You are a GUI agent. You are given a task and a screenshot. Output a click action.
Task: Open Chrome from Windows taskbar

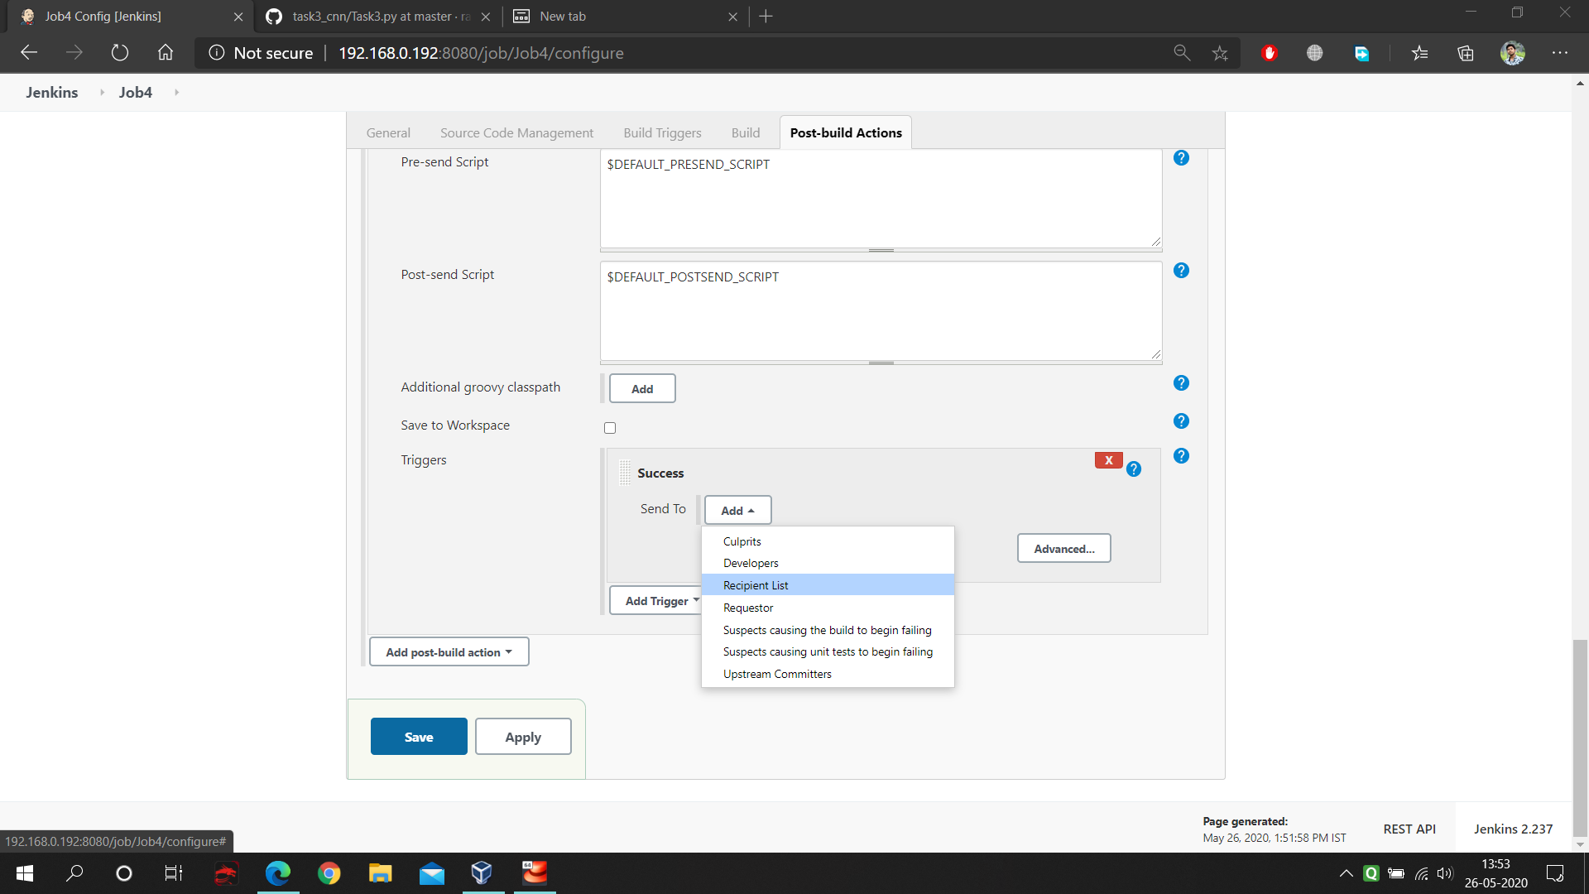coord(329,873)
